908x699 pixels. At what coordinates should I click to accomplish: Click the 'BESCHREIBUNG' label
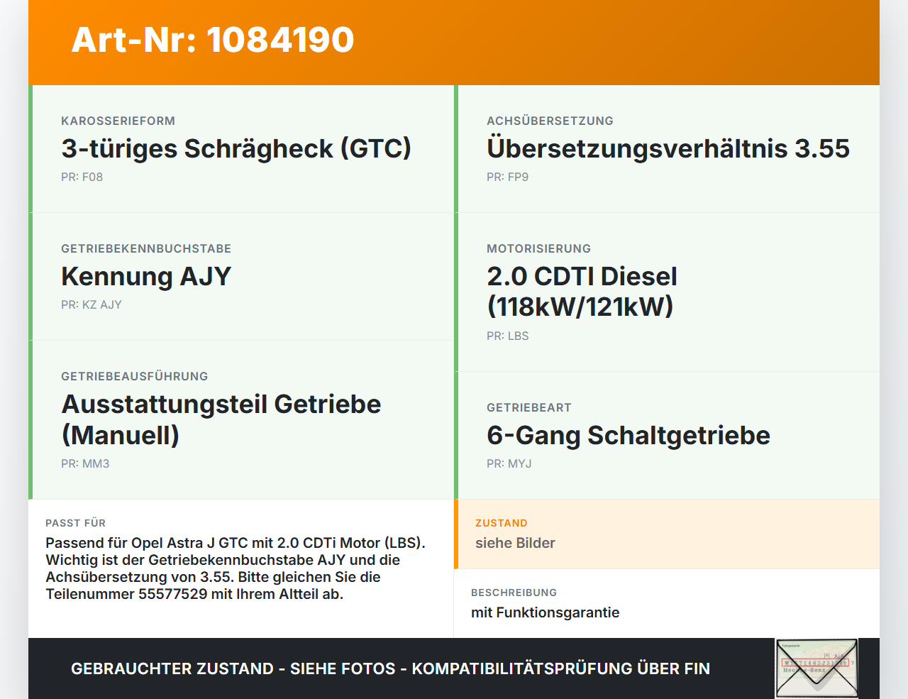click(514, 593)
